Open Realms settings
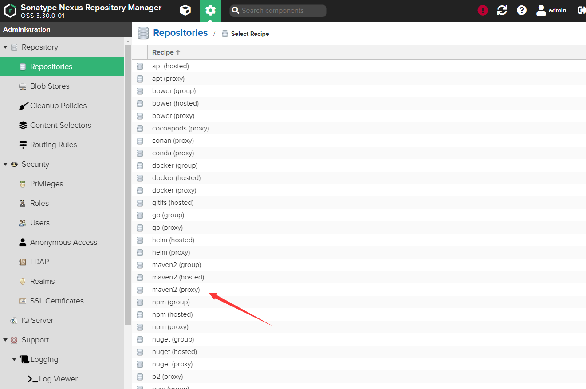The width and height of the screenshot is (586, 389). point(62,281)
